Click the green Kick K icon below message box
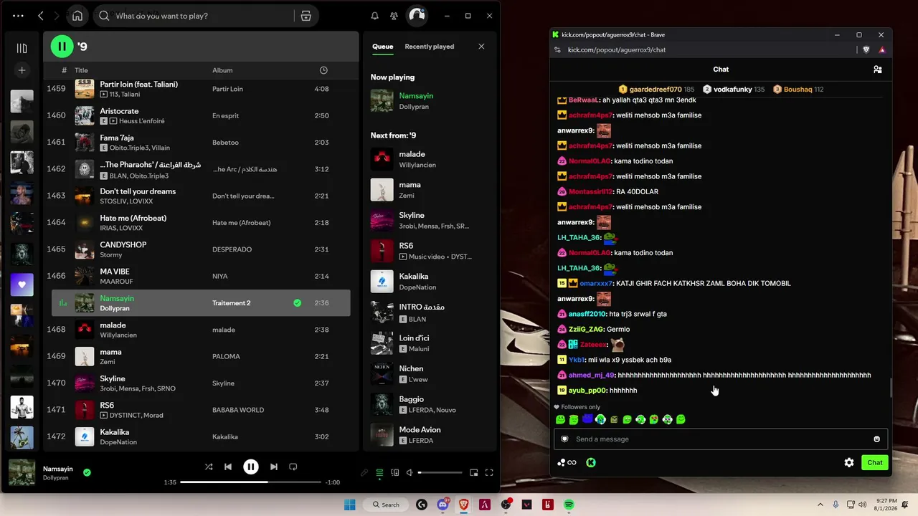918x516 pixels. (591, 462)
